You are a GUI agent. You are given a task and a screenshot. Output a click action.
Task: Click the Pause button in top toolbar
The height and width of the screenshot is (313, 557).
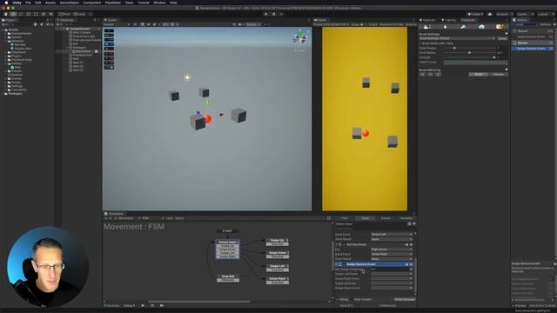tap(273, 14)
